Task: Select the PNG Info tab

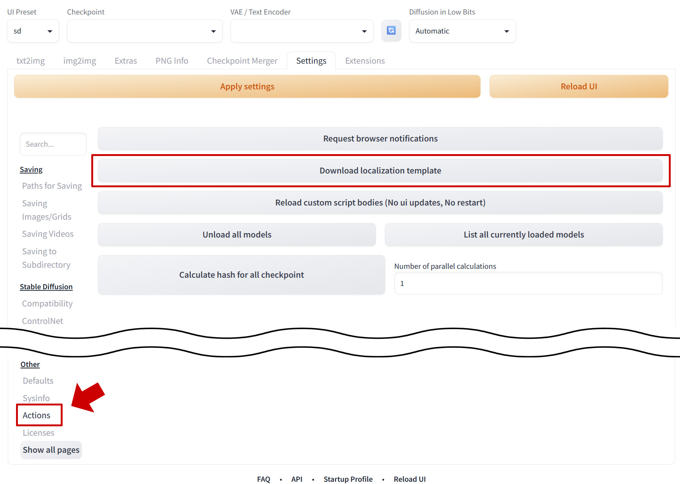Action: [172, 61]
